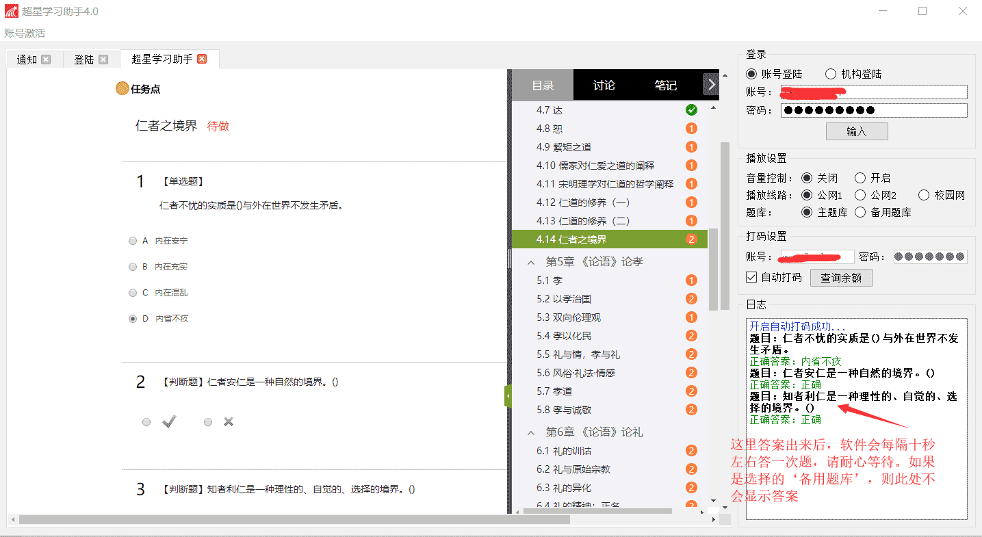Switch to the 讨论 tab
The image size is (982, 537).
point(604,85)
